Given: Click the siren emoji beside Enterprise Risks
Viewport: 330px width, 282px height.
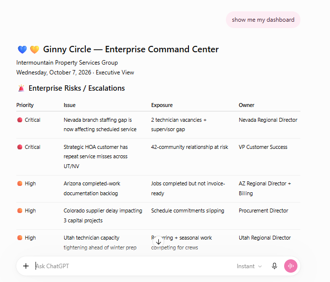Looking at the screenshot, I should pyautogui.click(x=21, y=88).
